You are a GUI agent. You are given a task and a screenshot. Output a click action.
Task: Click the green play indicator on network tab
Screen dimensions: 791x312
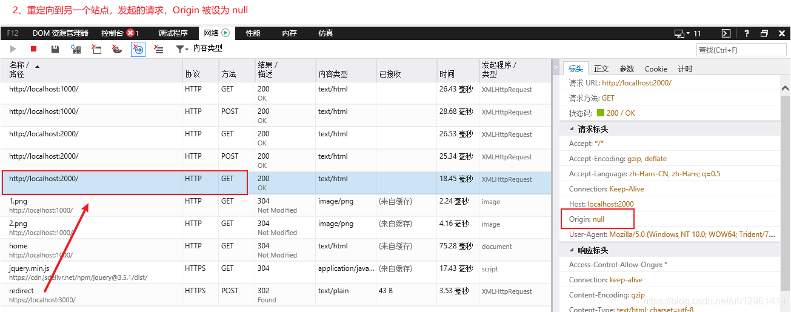click(225, 33)
